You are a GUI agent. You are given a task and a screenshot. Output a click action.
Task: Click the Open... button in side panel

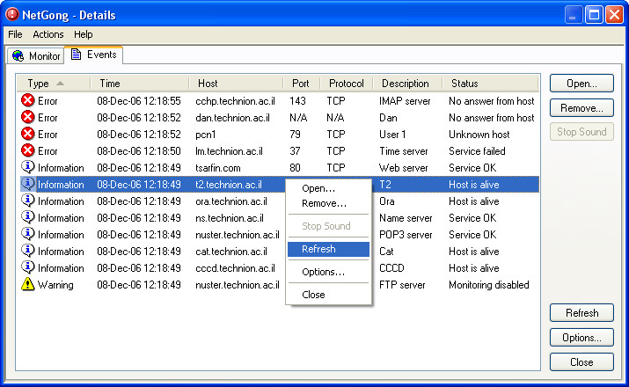point(581,84)
